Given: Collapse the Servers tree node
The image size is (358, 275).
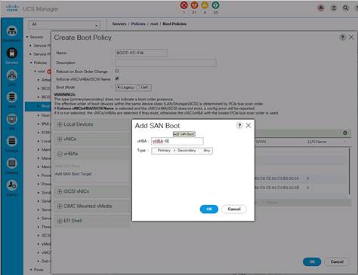Looking at the screenshot, I should tap(27, 37).
